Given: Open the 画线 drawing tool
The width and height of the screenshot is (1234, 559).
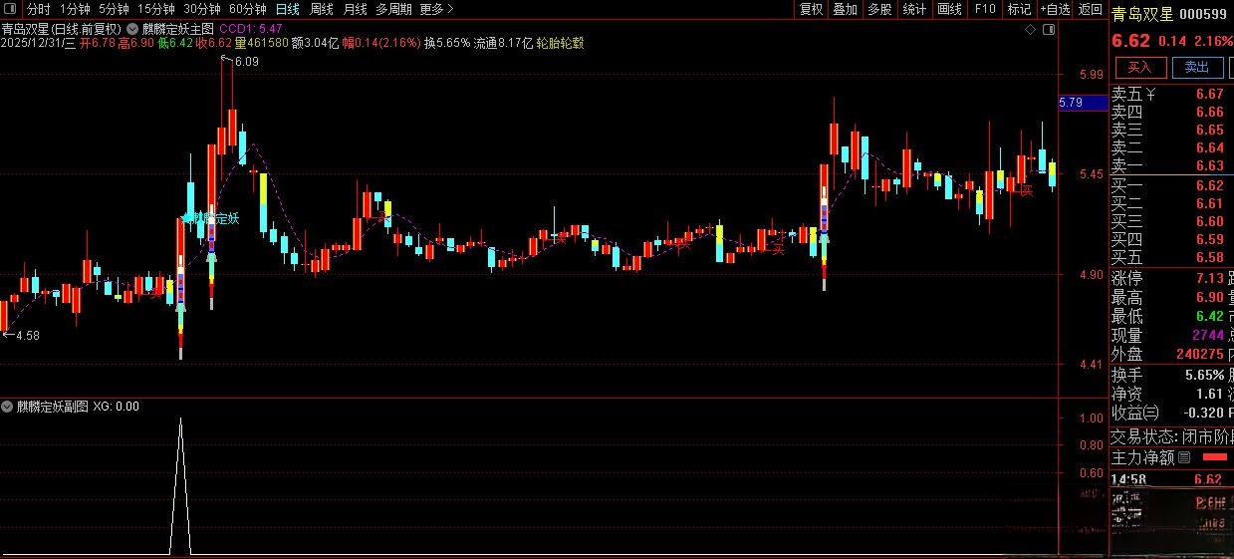Looking at the screenshot, I should (x=950, y=9).
